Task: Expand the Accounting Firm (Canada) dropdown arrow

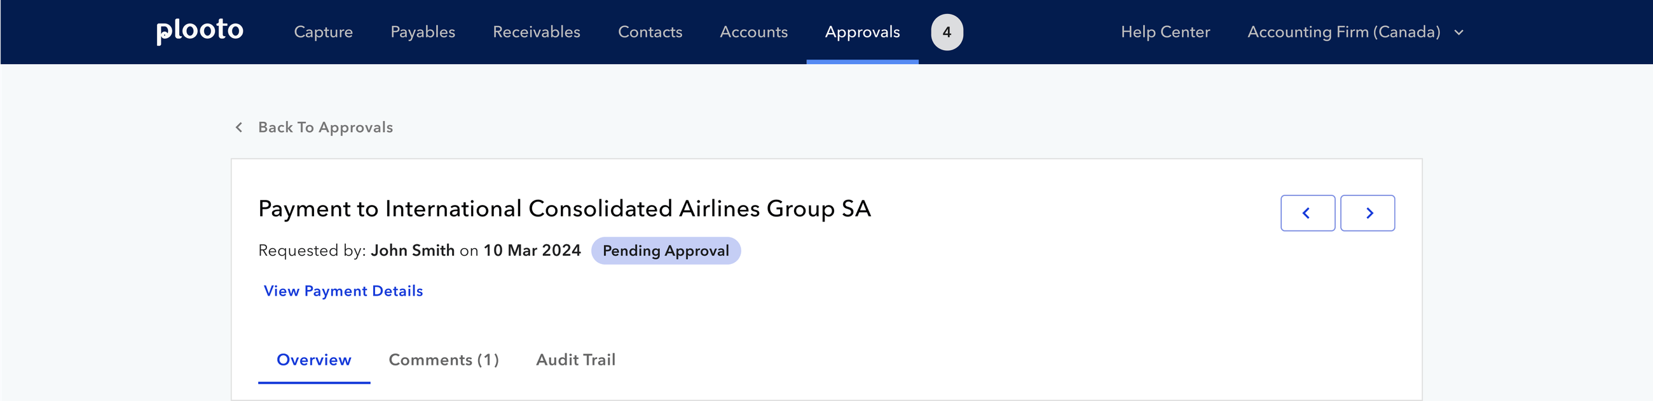Action: (1458, 32)
